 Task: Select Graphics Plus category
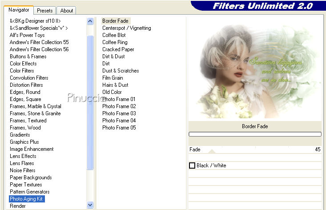(x=24, y=142)
